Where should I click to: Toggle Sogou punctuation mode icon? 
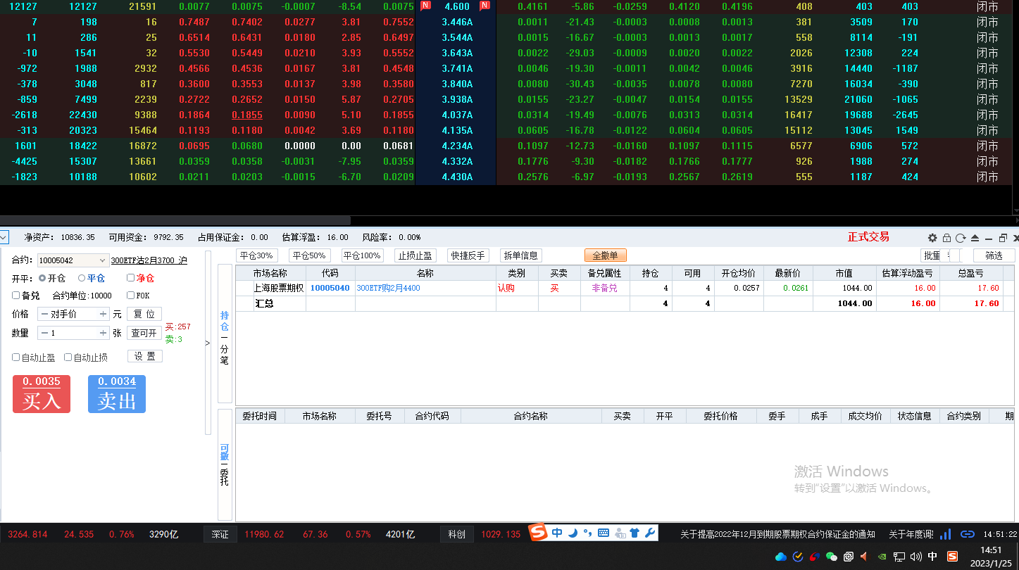(587, 533)
